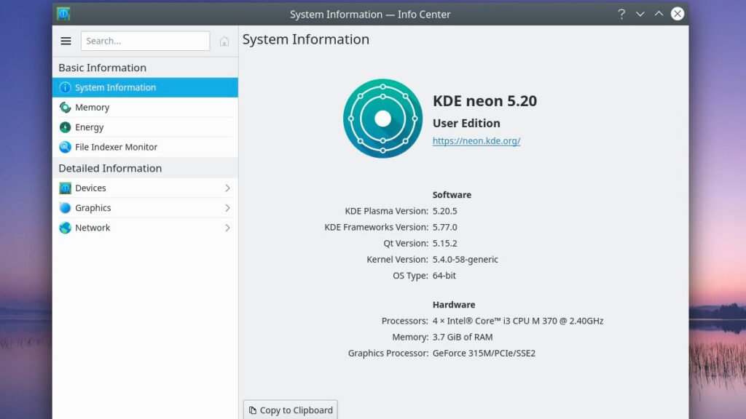Click the help question mark in titlebar
746x419 pixels.
621,15
